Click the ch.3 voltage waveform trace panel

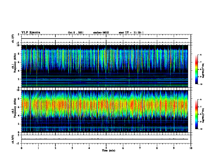(x=106, y=139)
